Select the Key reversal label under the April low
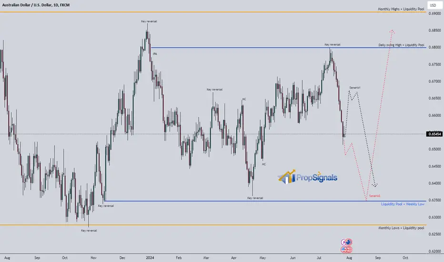444x262 pixels. coord(255,198)
